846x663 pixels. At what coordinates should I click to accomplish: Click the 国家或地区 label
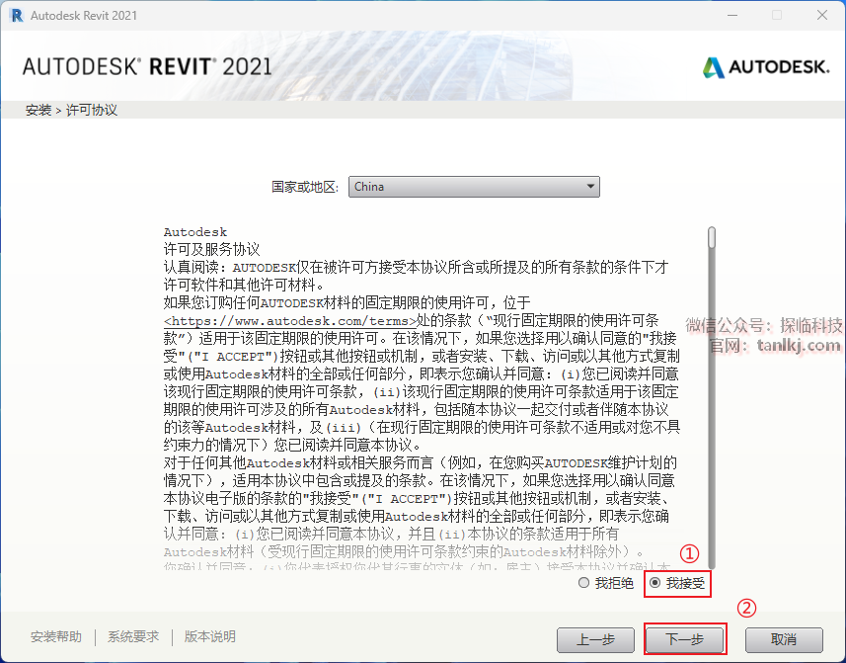pyautogui.click(x=305, y=187)
